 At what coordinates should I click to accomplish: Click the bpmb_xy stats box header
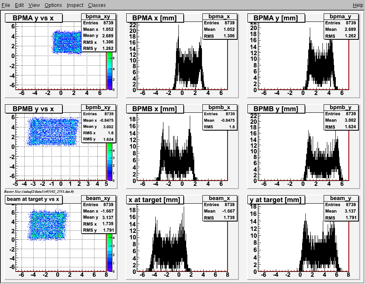coord(98,108)
